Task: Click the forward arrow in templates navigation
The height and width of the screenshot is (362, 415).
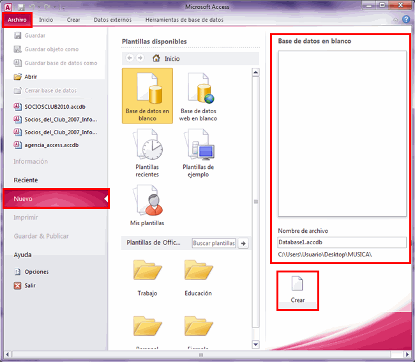Action: (x=140, y=58)
